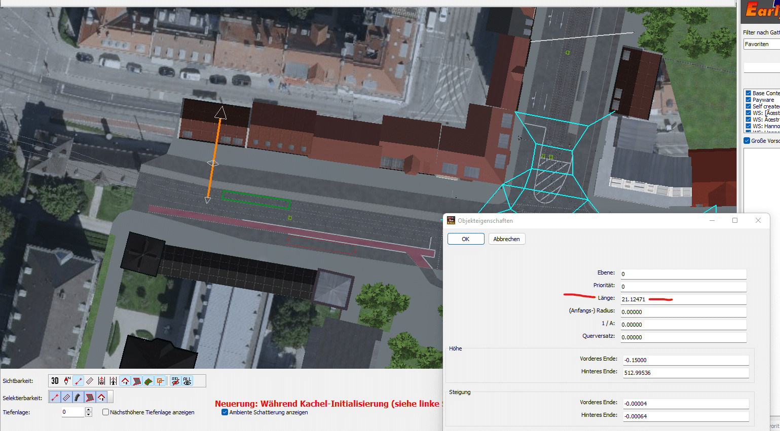Decrease Tiefenlage with down stepper arrow
Viewport: 780px width, 431px height.
(x=89, y=415)
